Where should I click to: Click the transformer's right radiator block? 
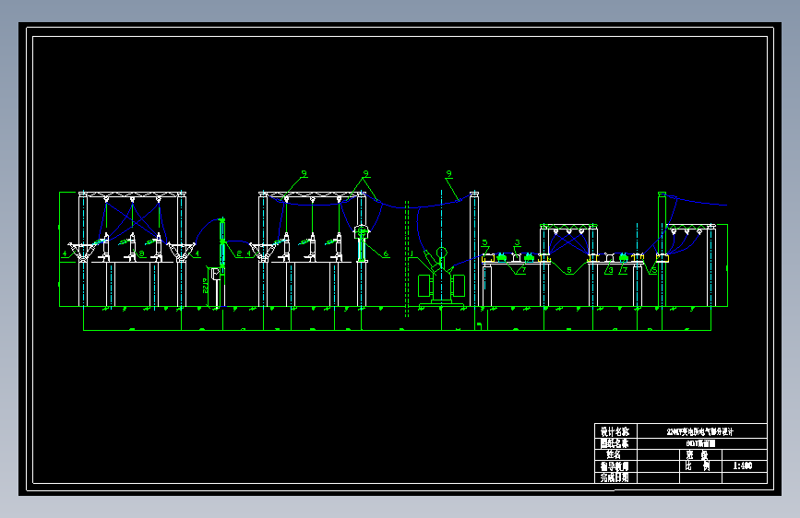459,286
